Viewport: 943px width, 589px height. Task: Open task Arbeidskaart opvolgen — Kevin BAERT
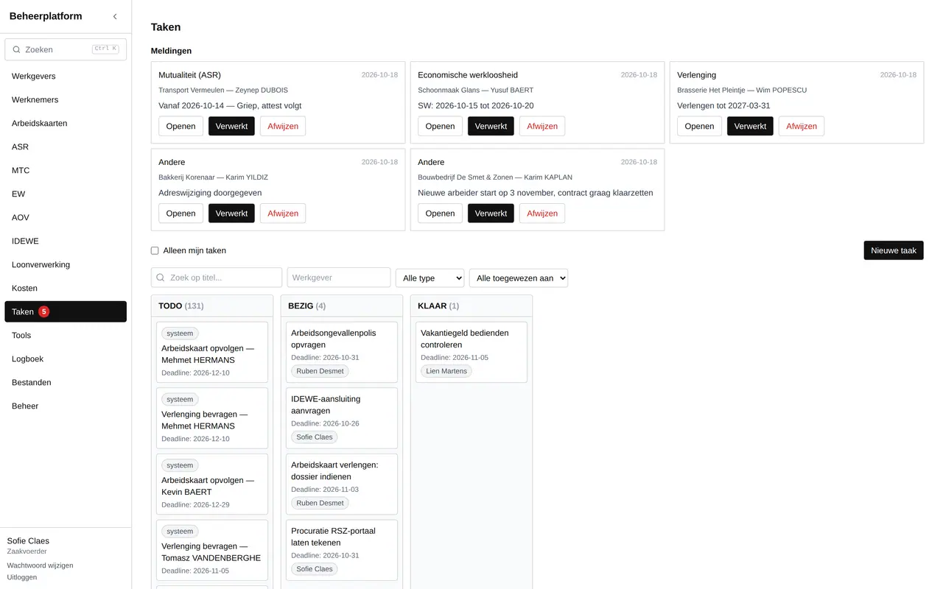pyautogui.click(x=212, y=484)
